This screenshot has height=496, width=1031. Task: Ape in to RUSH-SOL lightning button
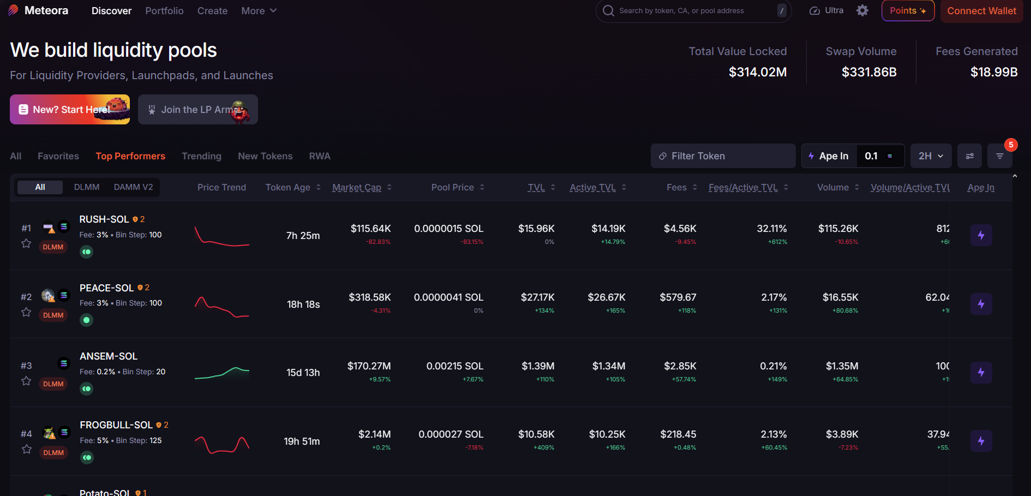coord(981,235)
